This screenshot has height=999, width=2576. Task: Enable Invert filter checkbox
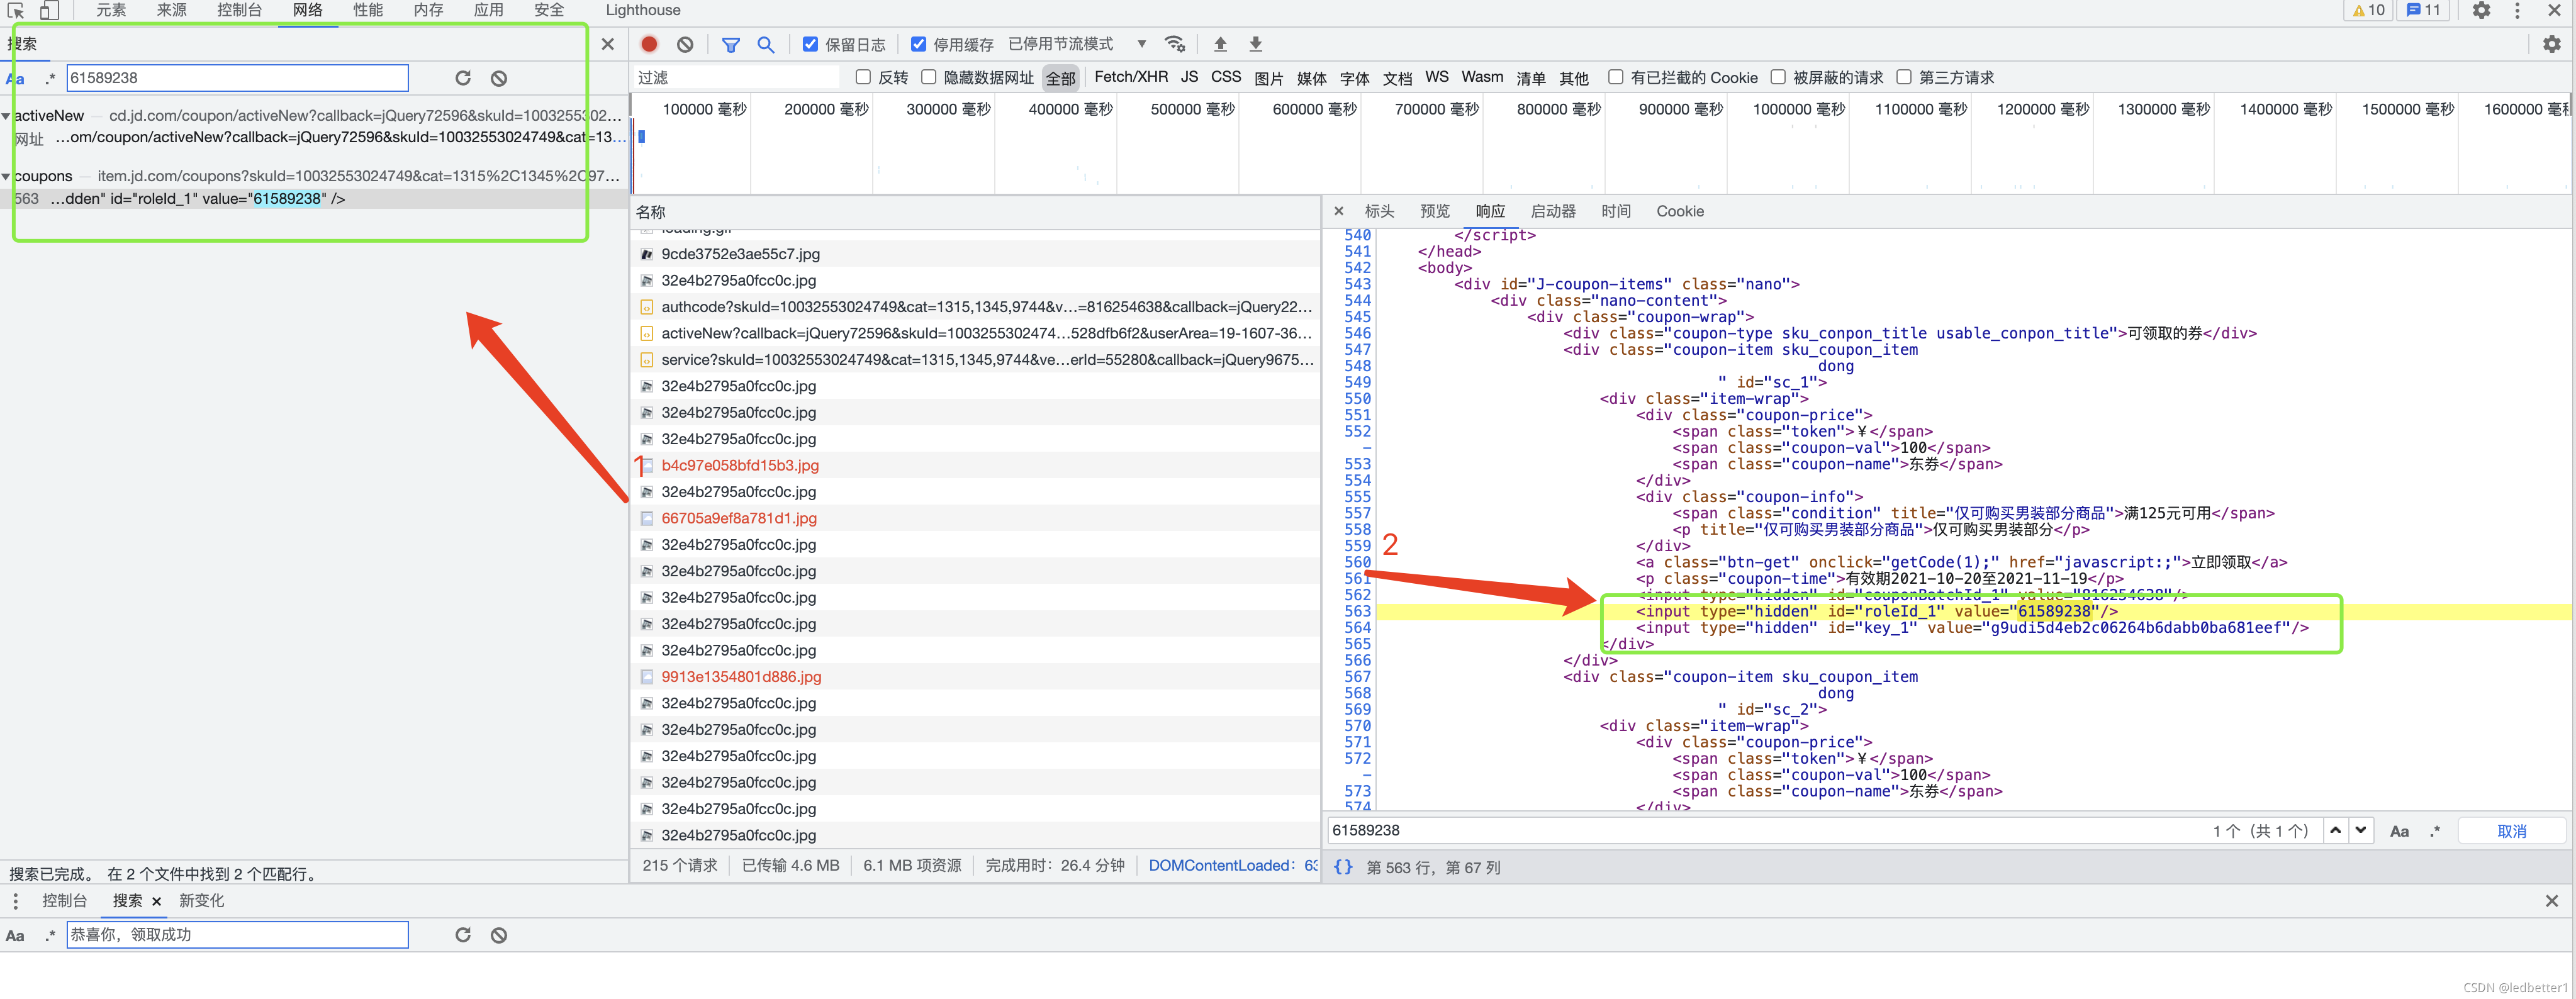tap(863, 77)
